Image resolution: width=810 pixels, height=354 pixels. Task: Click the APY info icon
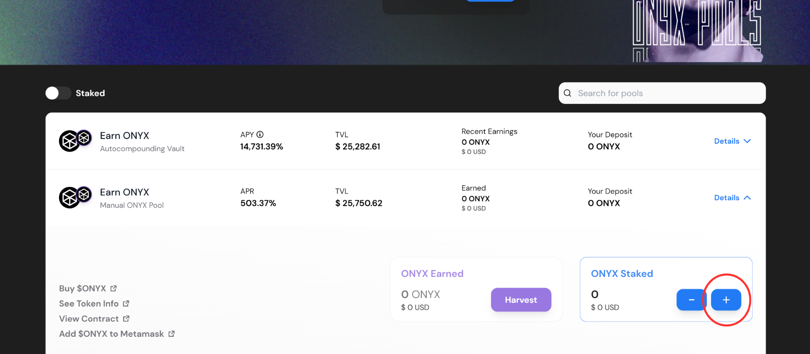click(260, 134)
